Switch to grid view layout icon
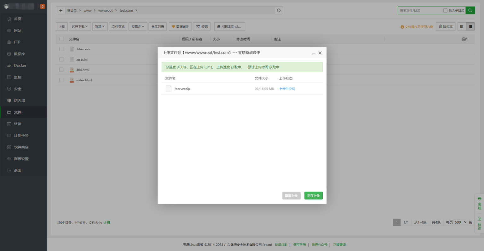 [462, 27]
